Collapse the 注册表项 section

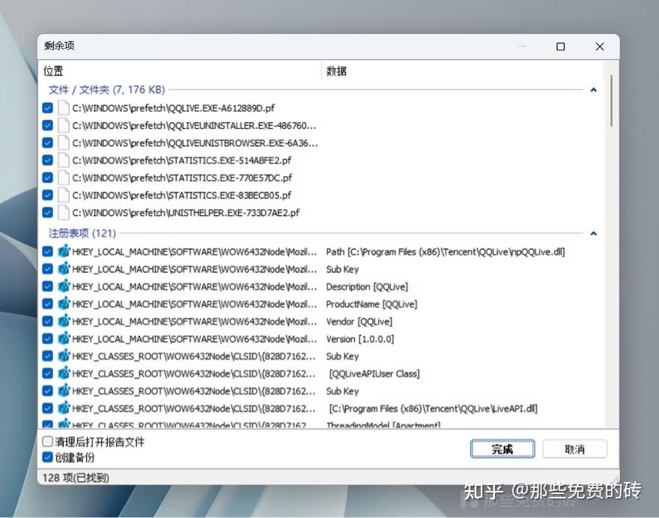(x=593, y=233)
